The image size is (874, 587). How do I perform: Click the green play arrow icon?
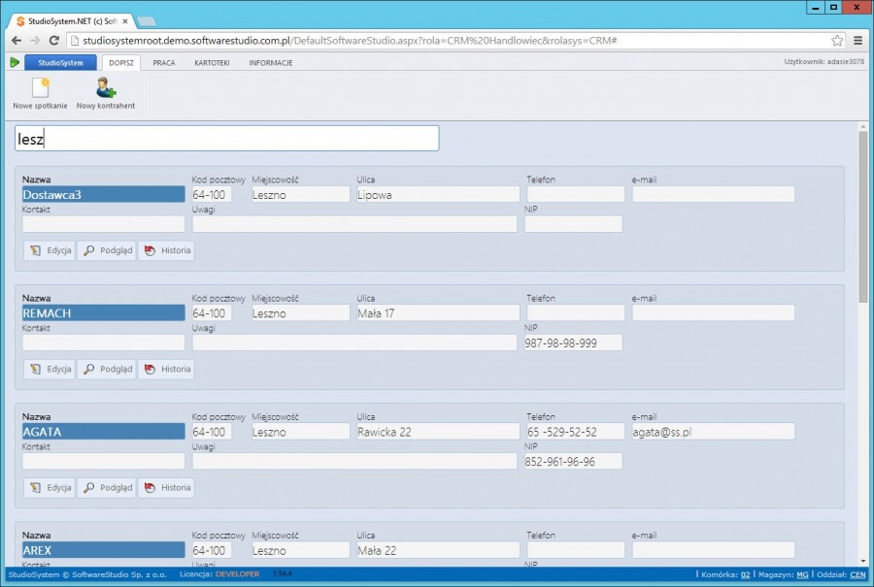click(15, 62)
